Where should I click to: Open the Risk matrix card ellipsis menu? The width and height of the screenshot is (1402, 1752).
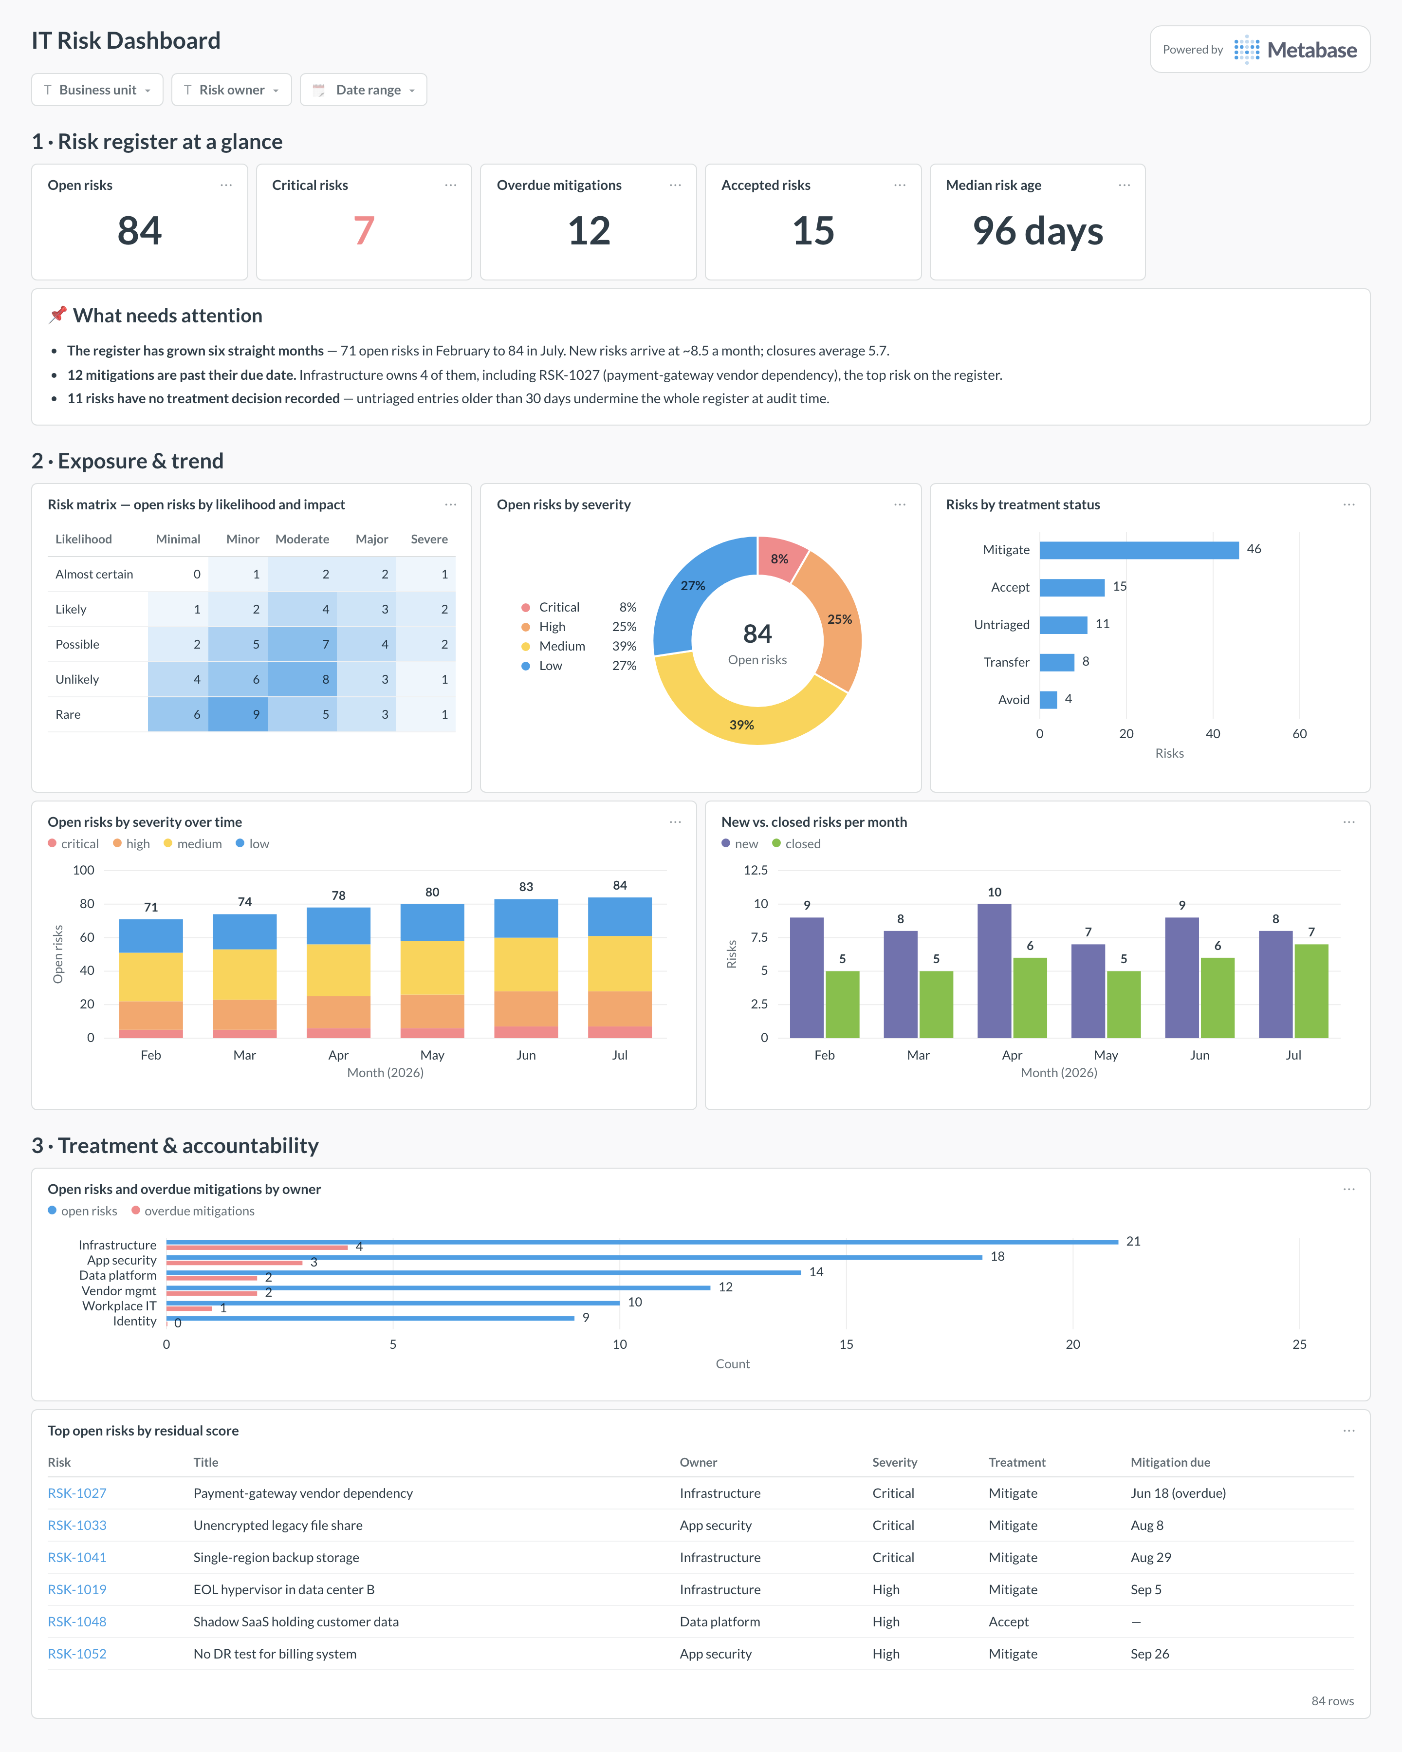(451, 504)
